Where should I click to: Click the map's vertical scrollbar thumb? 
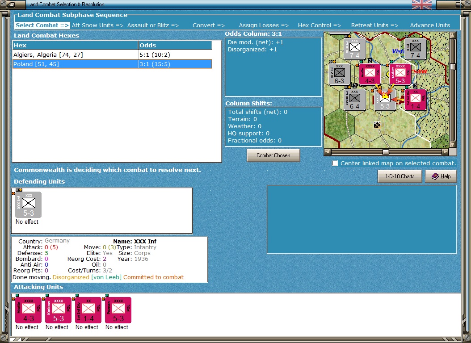(453, 67)
